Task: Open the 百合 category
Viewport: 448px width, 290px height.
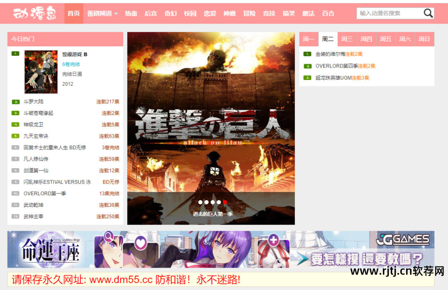Action: [328, 13]
